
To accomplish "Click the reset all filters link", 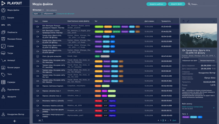I will 66,14.
